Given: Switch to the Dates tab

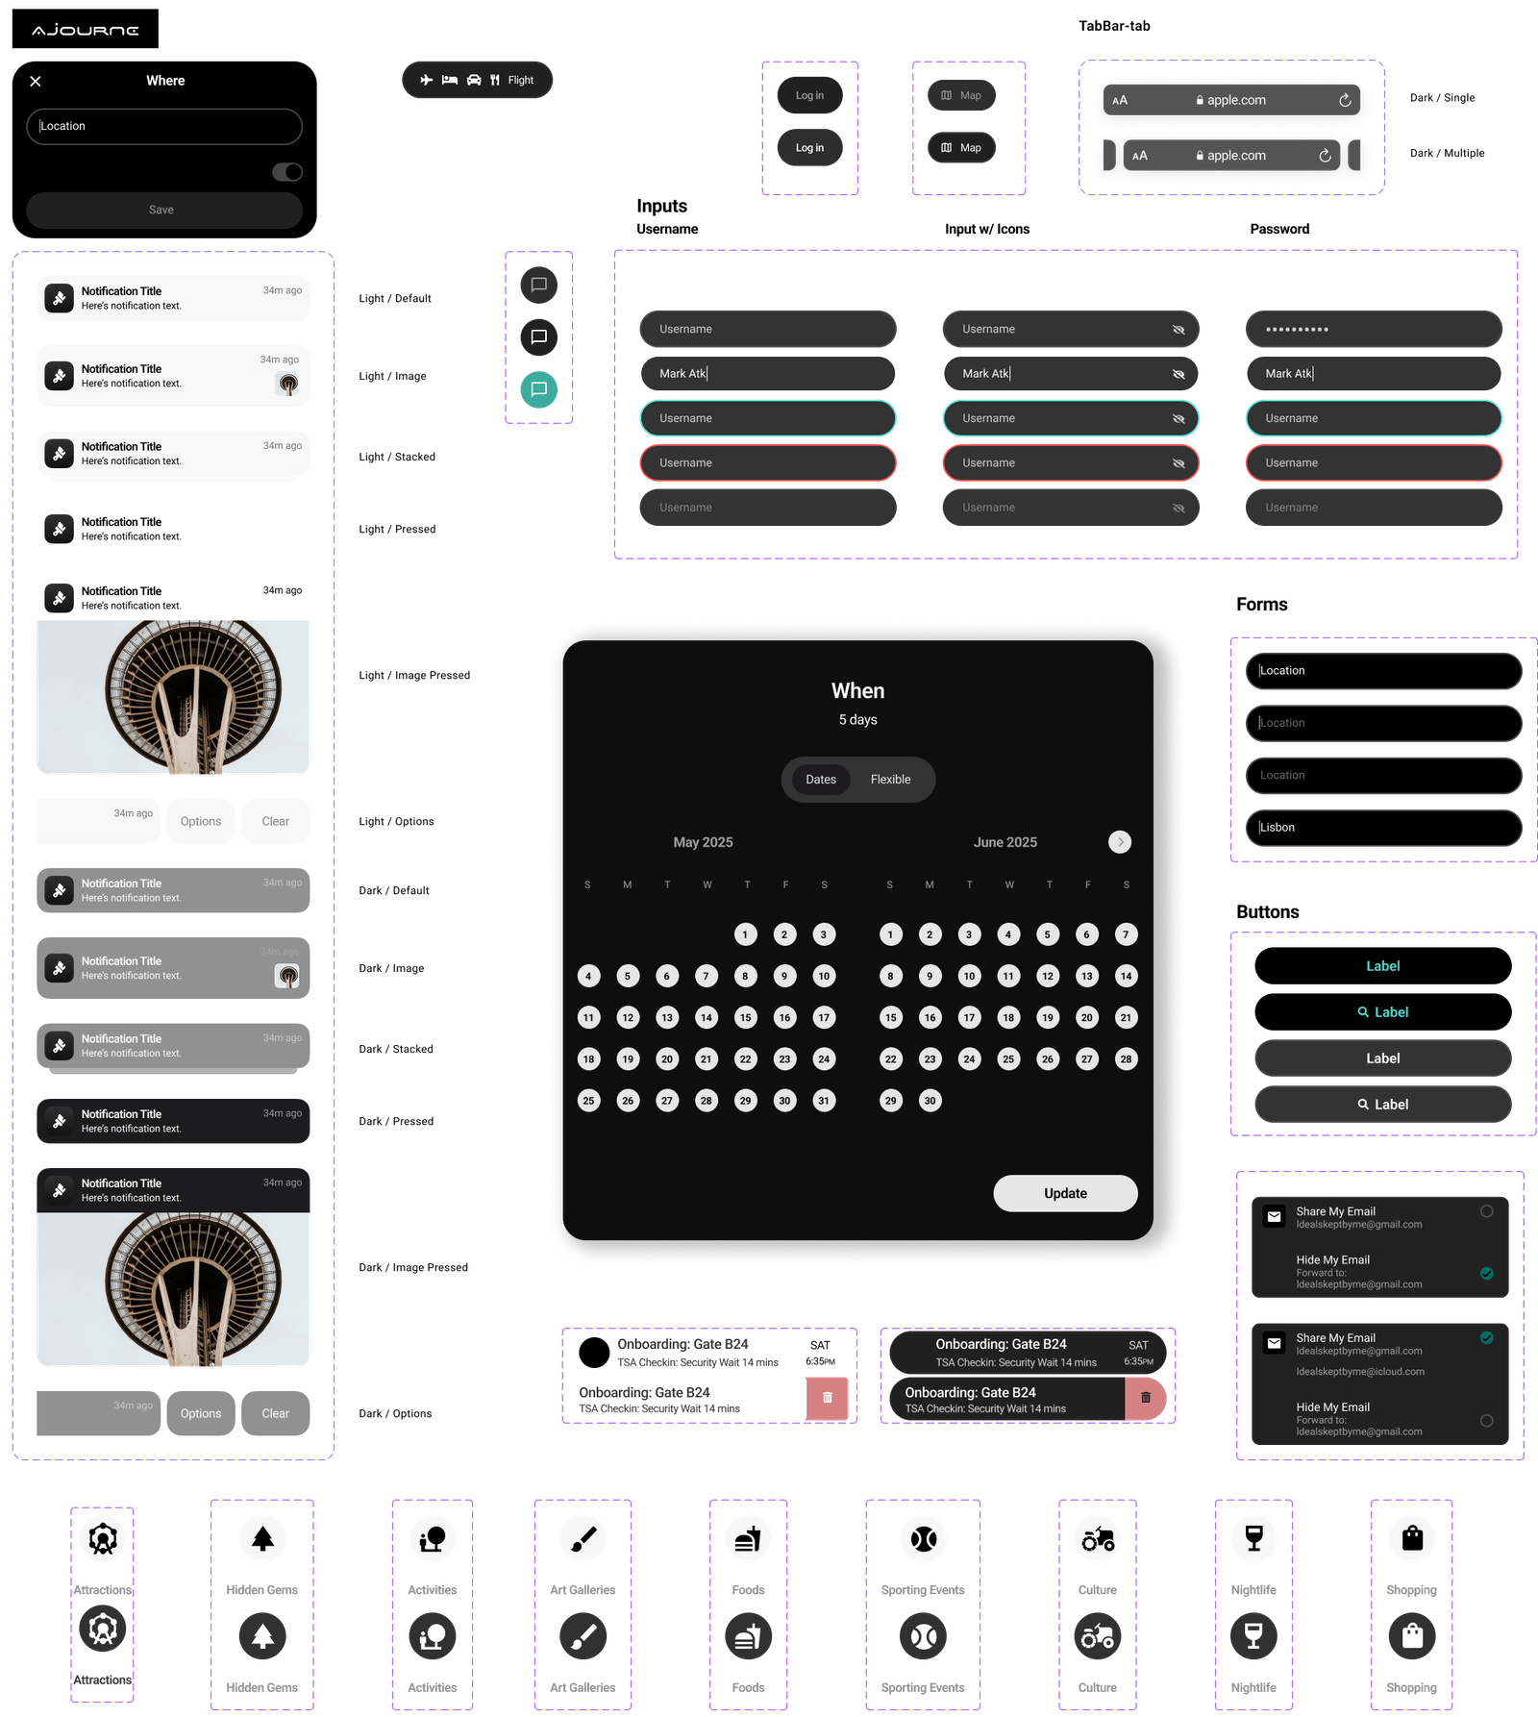Looking at the screenshot, I should (821, 780).
